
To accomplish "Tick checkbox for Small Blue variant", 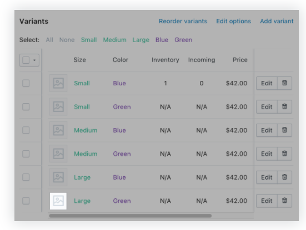I will (x=26, y=83).
